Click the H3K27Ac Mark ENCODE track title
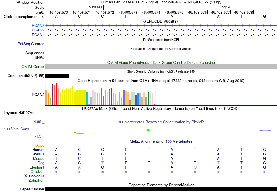Screen dimensions: 277x196 161,108
